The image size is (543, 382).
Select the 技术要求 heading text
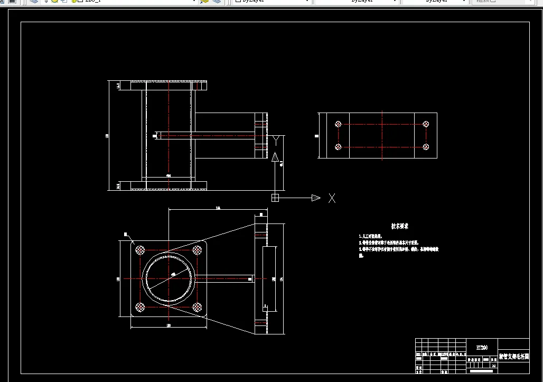pos(400,226)
